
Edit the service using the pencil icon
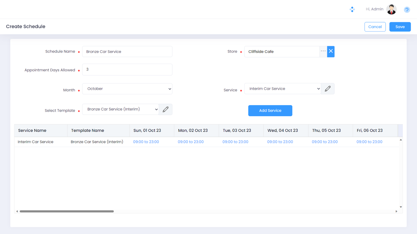click(x=328, y=89)
